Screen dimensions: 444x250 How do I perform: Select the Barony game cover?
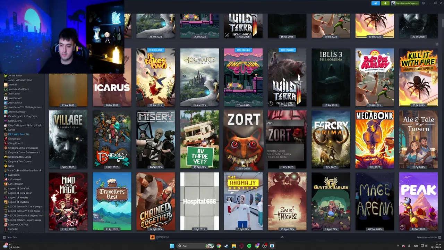(112, 140)
